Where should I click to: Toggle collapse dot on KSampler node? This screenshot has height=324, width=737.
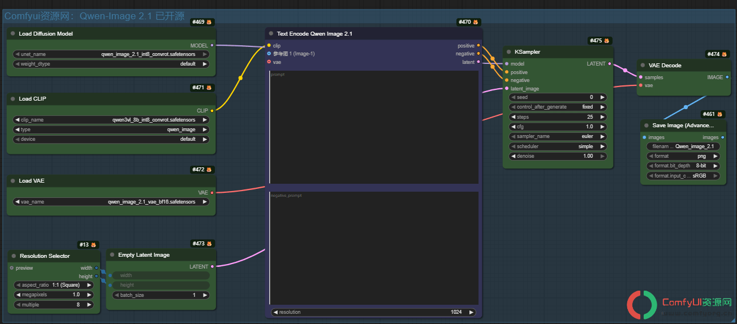(x=508, y=52)
